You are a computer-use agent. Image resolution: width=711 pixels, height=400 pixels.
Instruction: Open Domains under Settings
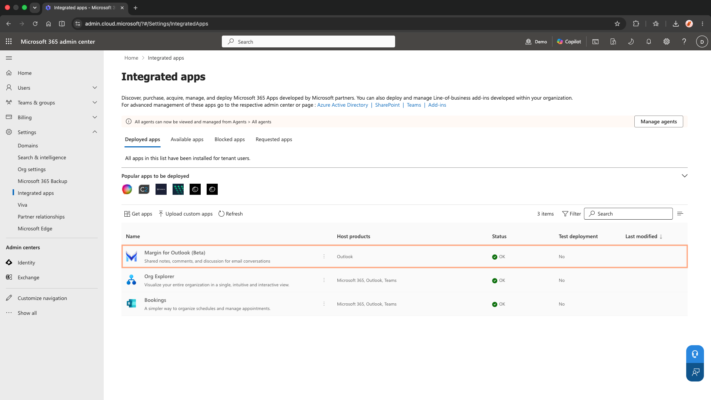pos(28,146)
